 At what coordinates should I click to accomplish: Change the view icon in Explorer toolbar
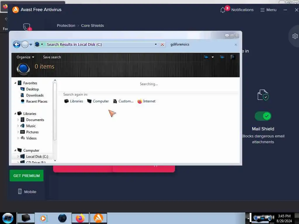tap(206, 57)
